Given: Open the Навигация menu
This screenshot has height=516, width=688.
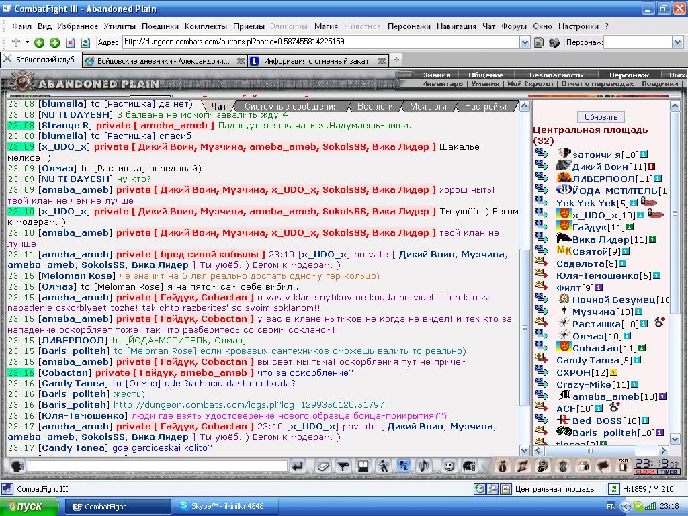Looking at the screenshot, I should pyautogui.click(x=456, y=26).
